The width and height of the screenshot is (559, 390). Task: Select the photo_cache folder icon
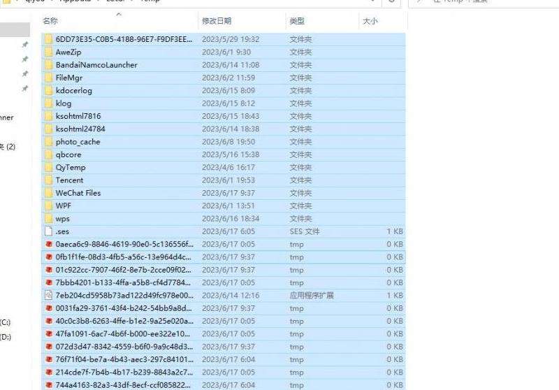tap(48, 142)
